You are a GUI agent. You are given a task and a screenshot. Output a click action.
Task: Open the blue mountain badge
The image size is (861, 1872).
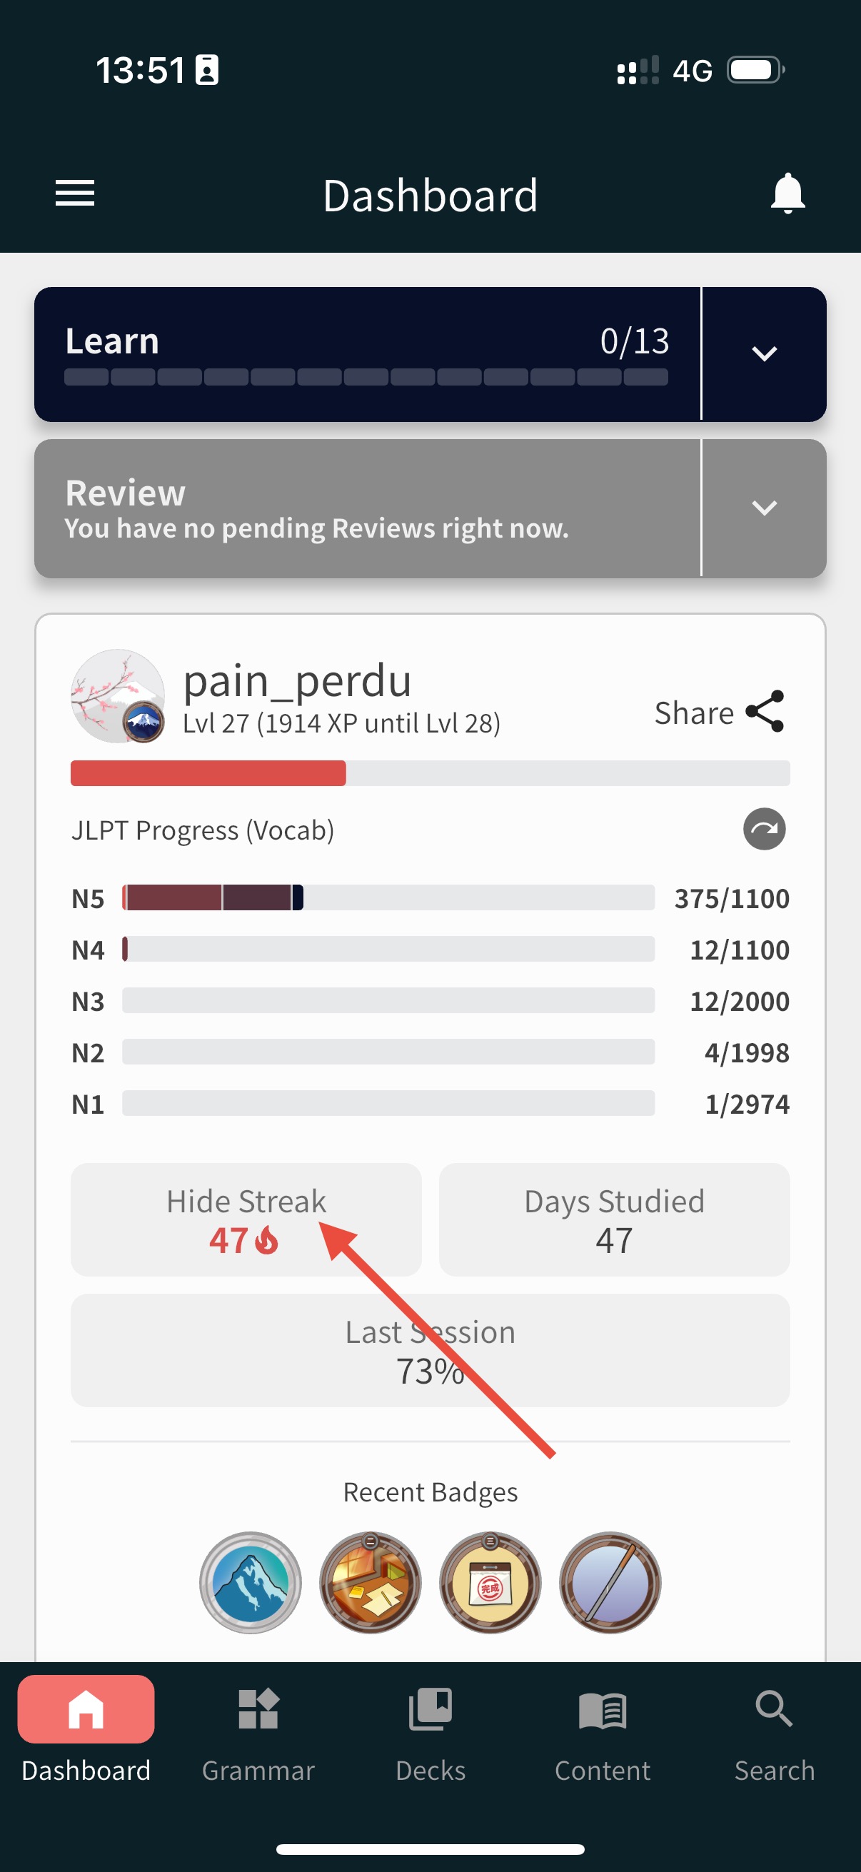click(x=250, y=1582)
